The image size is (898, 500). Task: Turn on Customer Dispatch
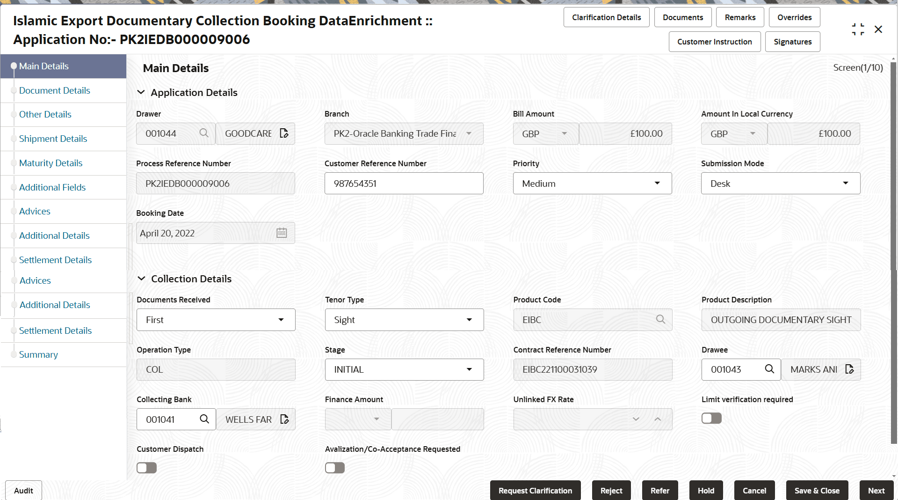(x=146, y=467)
